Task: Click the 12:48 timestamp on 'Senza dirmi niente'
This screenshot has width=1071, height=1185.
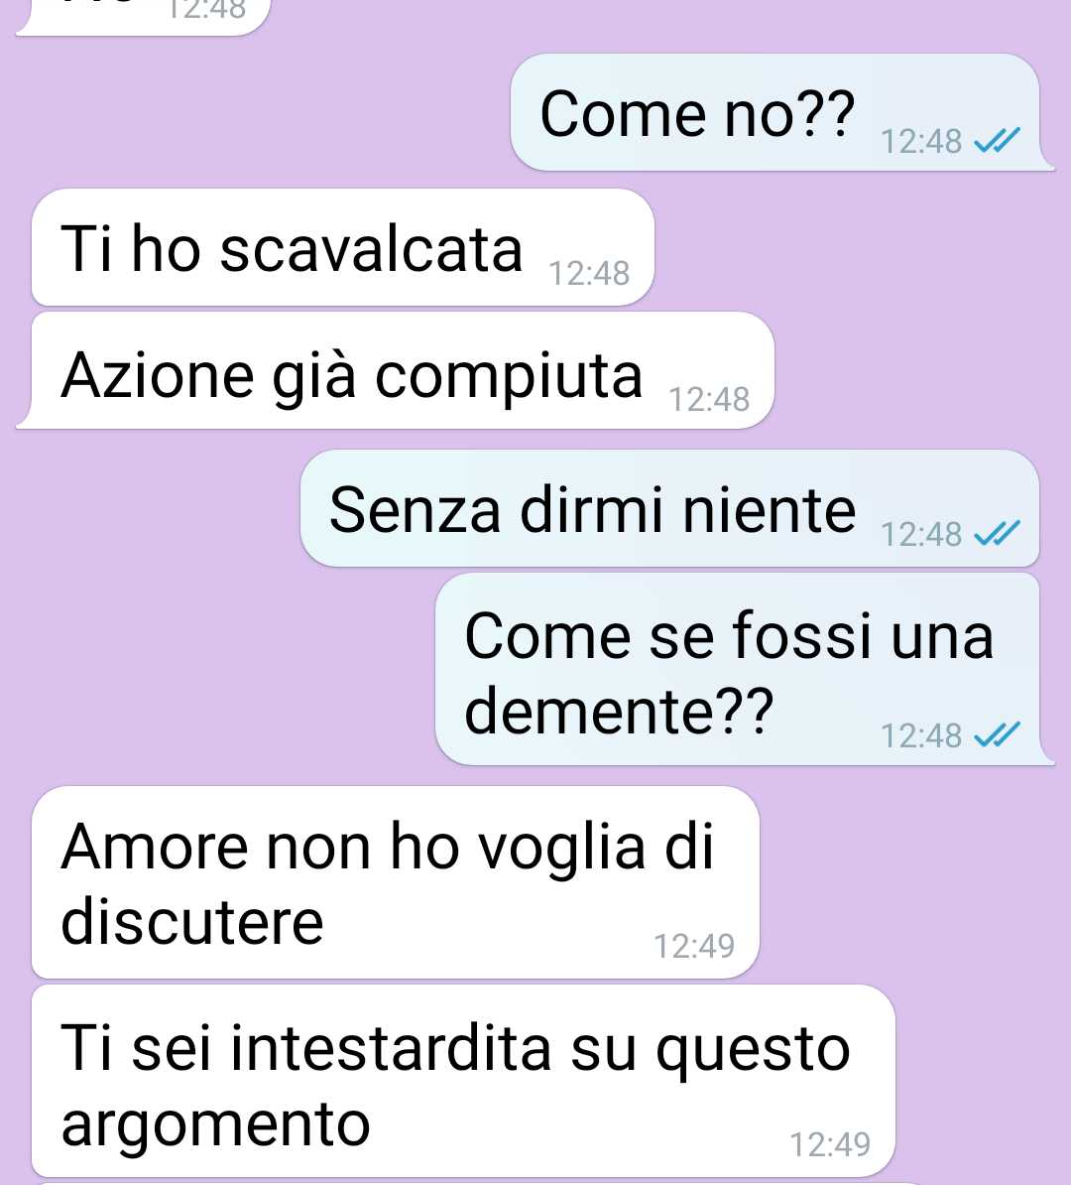Action: (921, 534)
